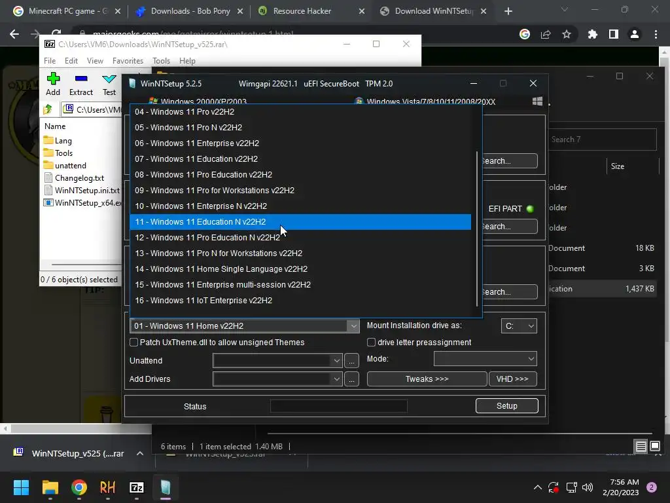
Task: Open the 7-Zip Tools menu
Action: pyautogui.click(x=161, y=61)
